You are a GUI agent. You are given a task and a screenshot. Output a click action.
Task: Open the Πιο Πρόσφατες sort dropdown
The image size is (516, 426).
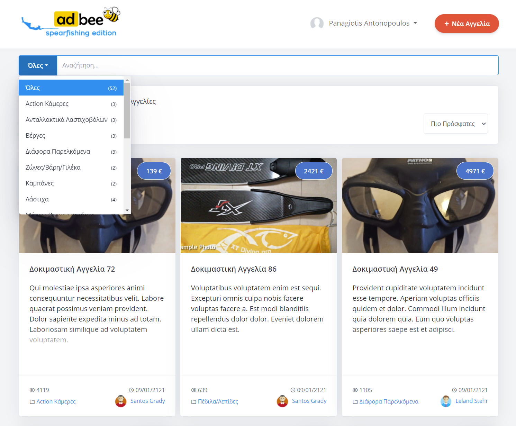coord(455,124)
